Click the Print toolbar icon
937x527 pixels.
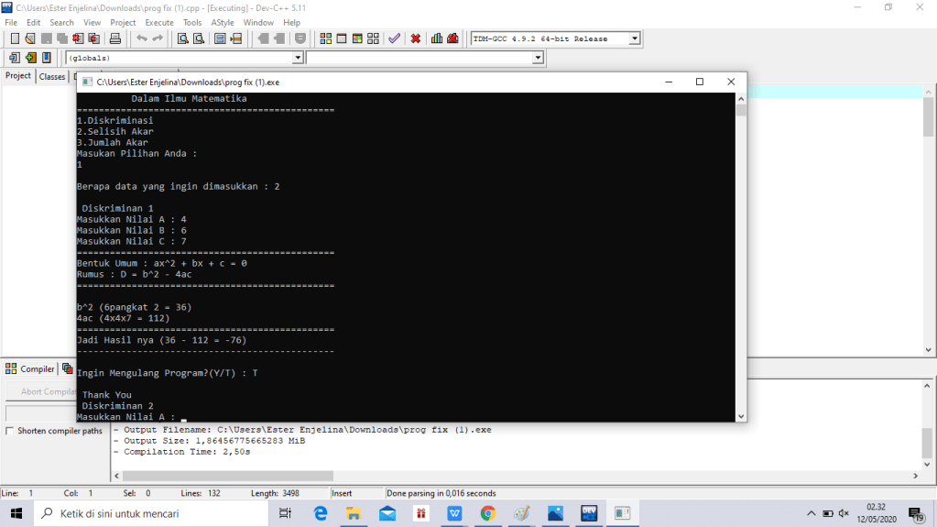click(115, 38)
